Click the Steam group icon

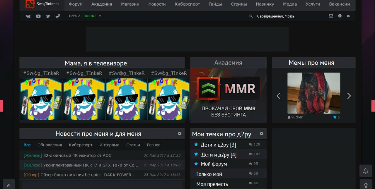(x=58, y=16)
